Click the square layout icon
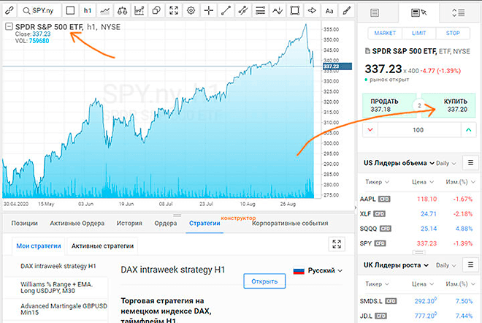482x323 pixels. click(70, 11)
